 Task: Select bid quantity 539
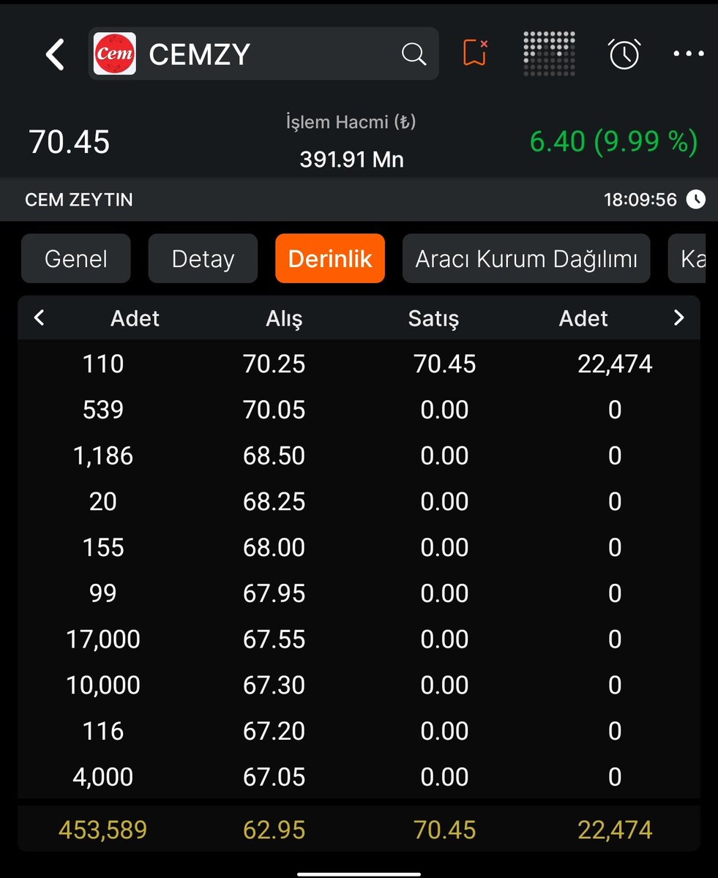(103, 410)
